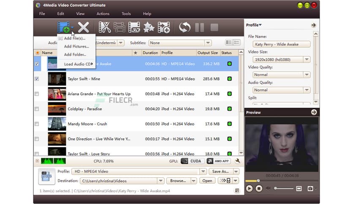Expand the Save As dropdown arrow
The image size is (353, 204).
pyautogui.click(x=236, y=172)
